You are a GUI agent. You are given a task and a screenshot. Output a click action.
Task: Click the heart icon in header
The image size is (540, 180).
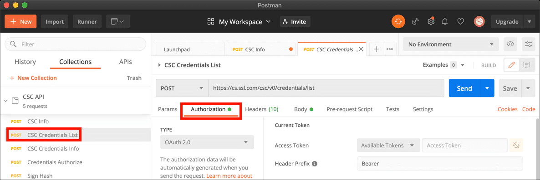coord(460,22)
